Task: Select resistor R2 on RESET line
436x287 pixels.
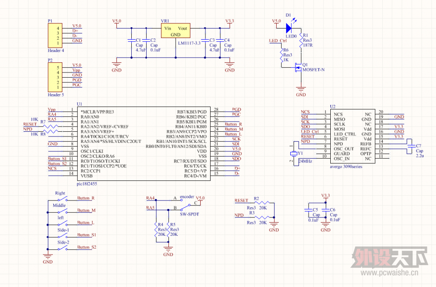Action: tap(262, 203)
